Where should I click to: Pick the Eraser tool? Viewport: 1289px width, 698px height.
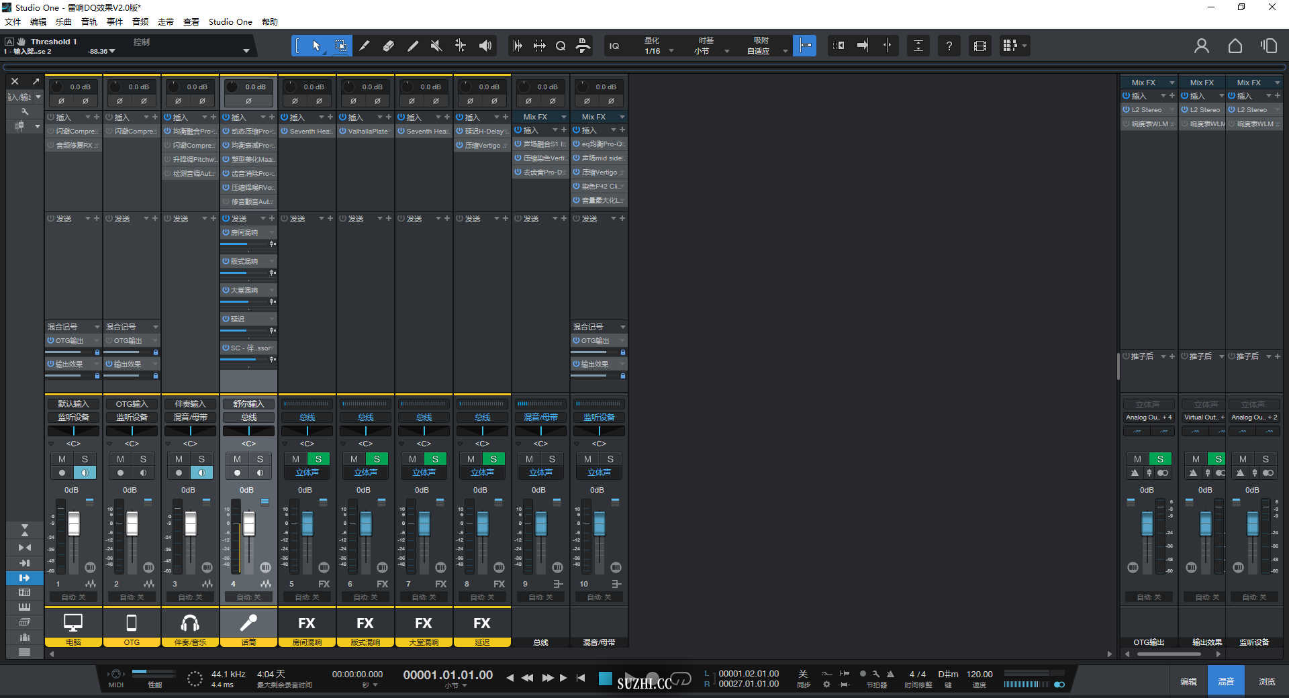tap(389, 46)
